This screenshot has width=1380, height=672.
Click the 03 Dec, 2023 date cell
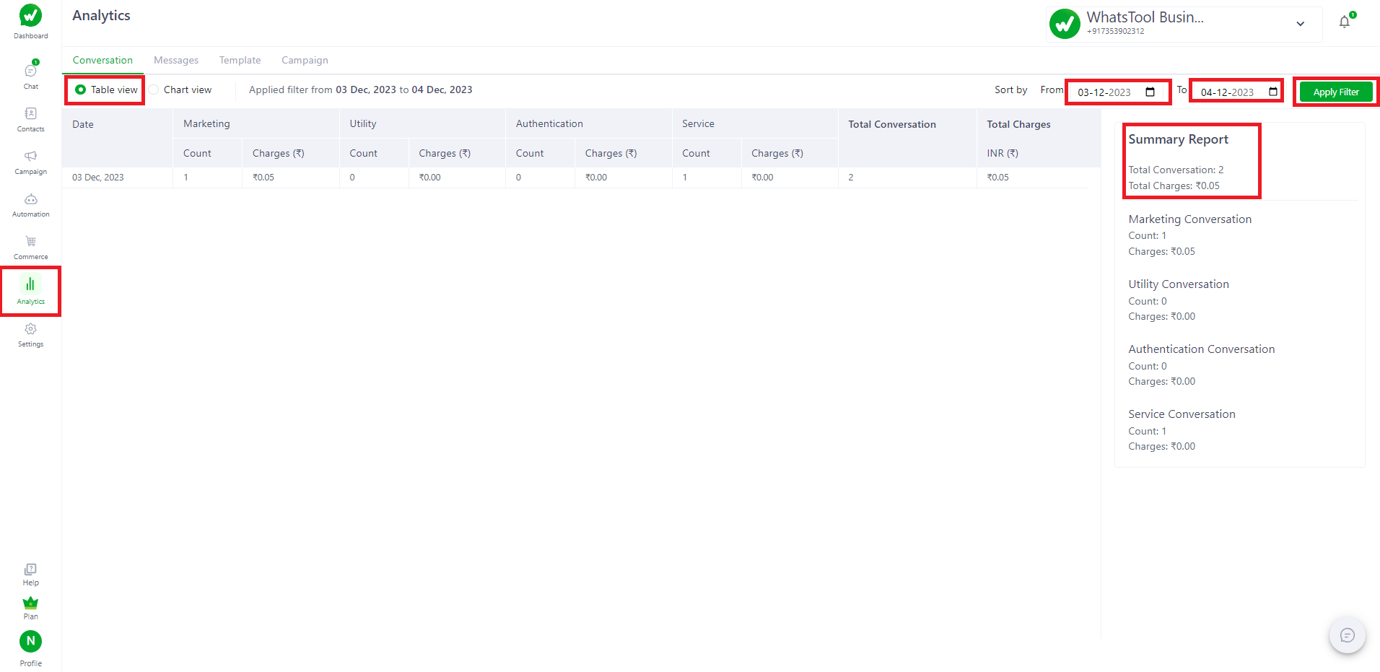tap(98, 177)
